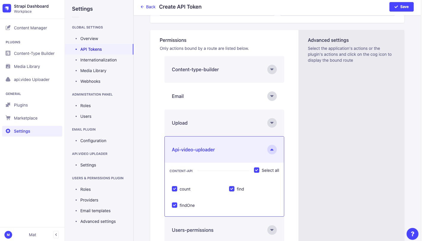
Task: Click the Api-video-uploader section title
Action: click(x=193, y=150)
